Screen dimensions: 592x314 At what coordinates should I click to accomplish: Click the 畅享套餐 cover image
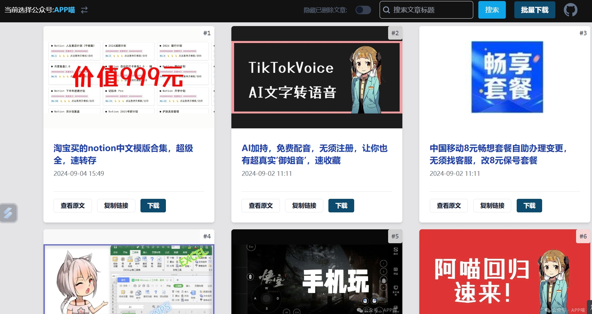coord(507,77)
